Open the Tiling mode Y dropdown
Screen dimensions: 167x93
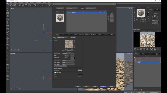click(68, 64)
